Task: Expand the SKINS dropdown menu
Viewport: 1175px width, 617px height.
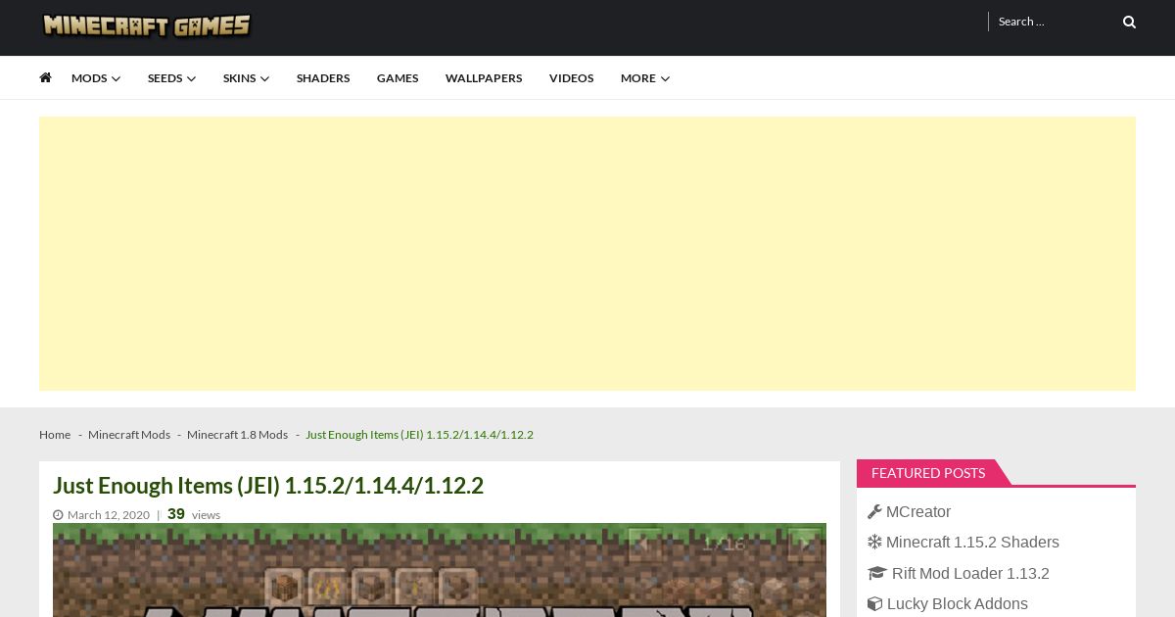Action: coord(246,78)
